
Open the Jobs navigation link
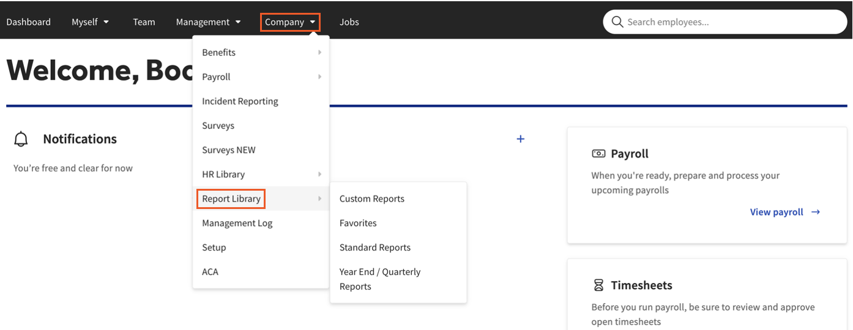[349, 22]
